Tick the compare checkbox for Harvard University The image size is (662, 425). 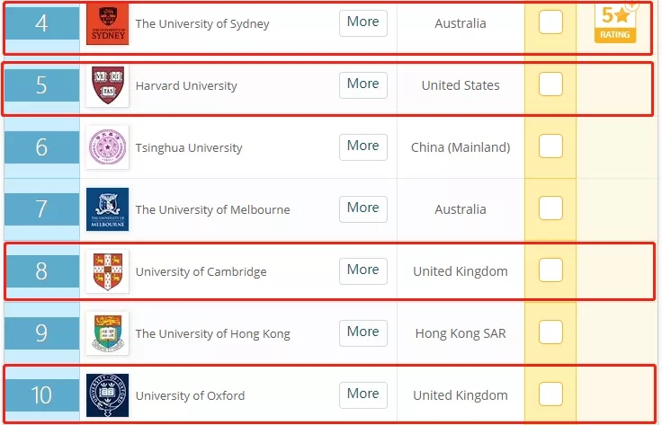550,84
